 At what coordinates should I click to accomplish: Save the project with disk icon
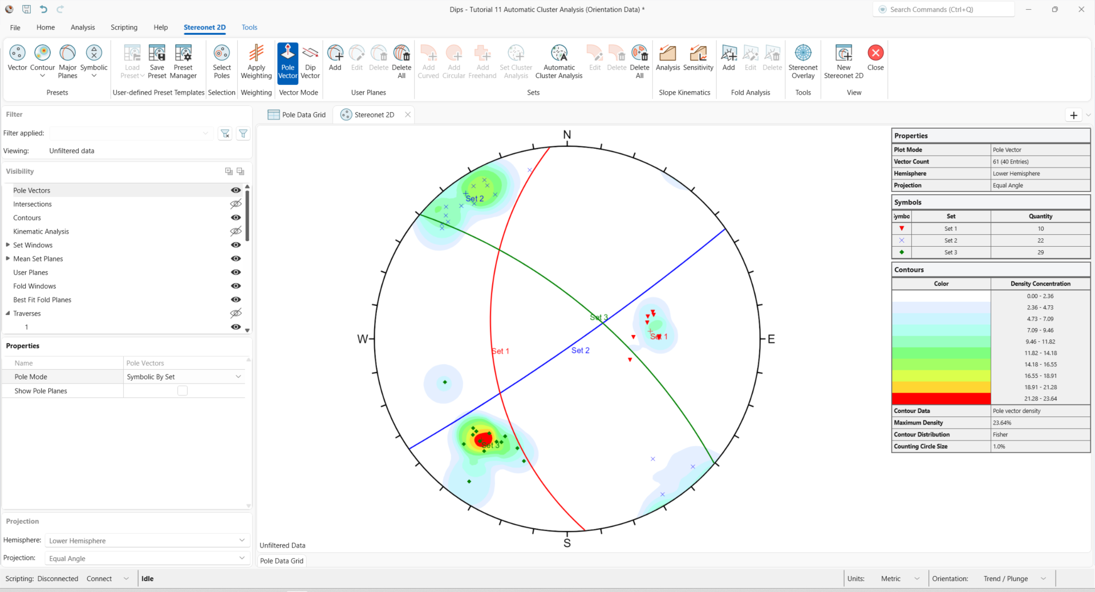tap(26, 9)
